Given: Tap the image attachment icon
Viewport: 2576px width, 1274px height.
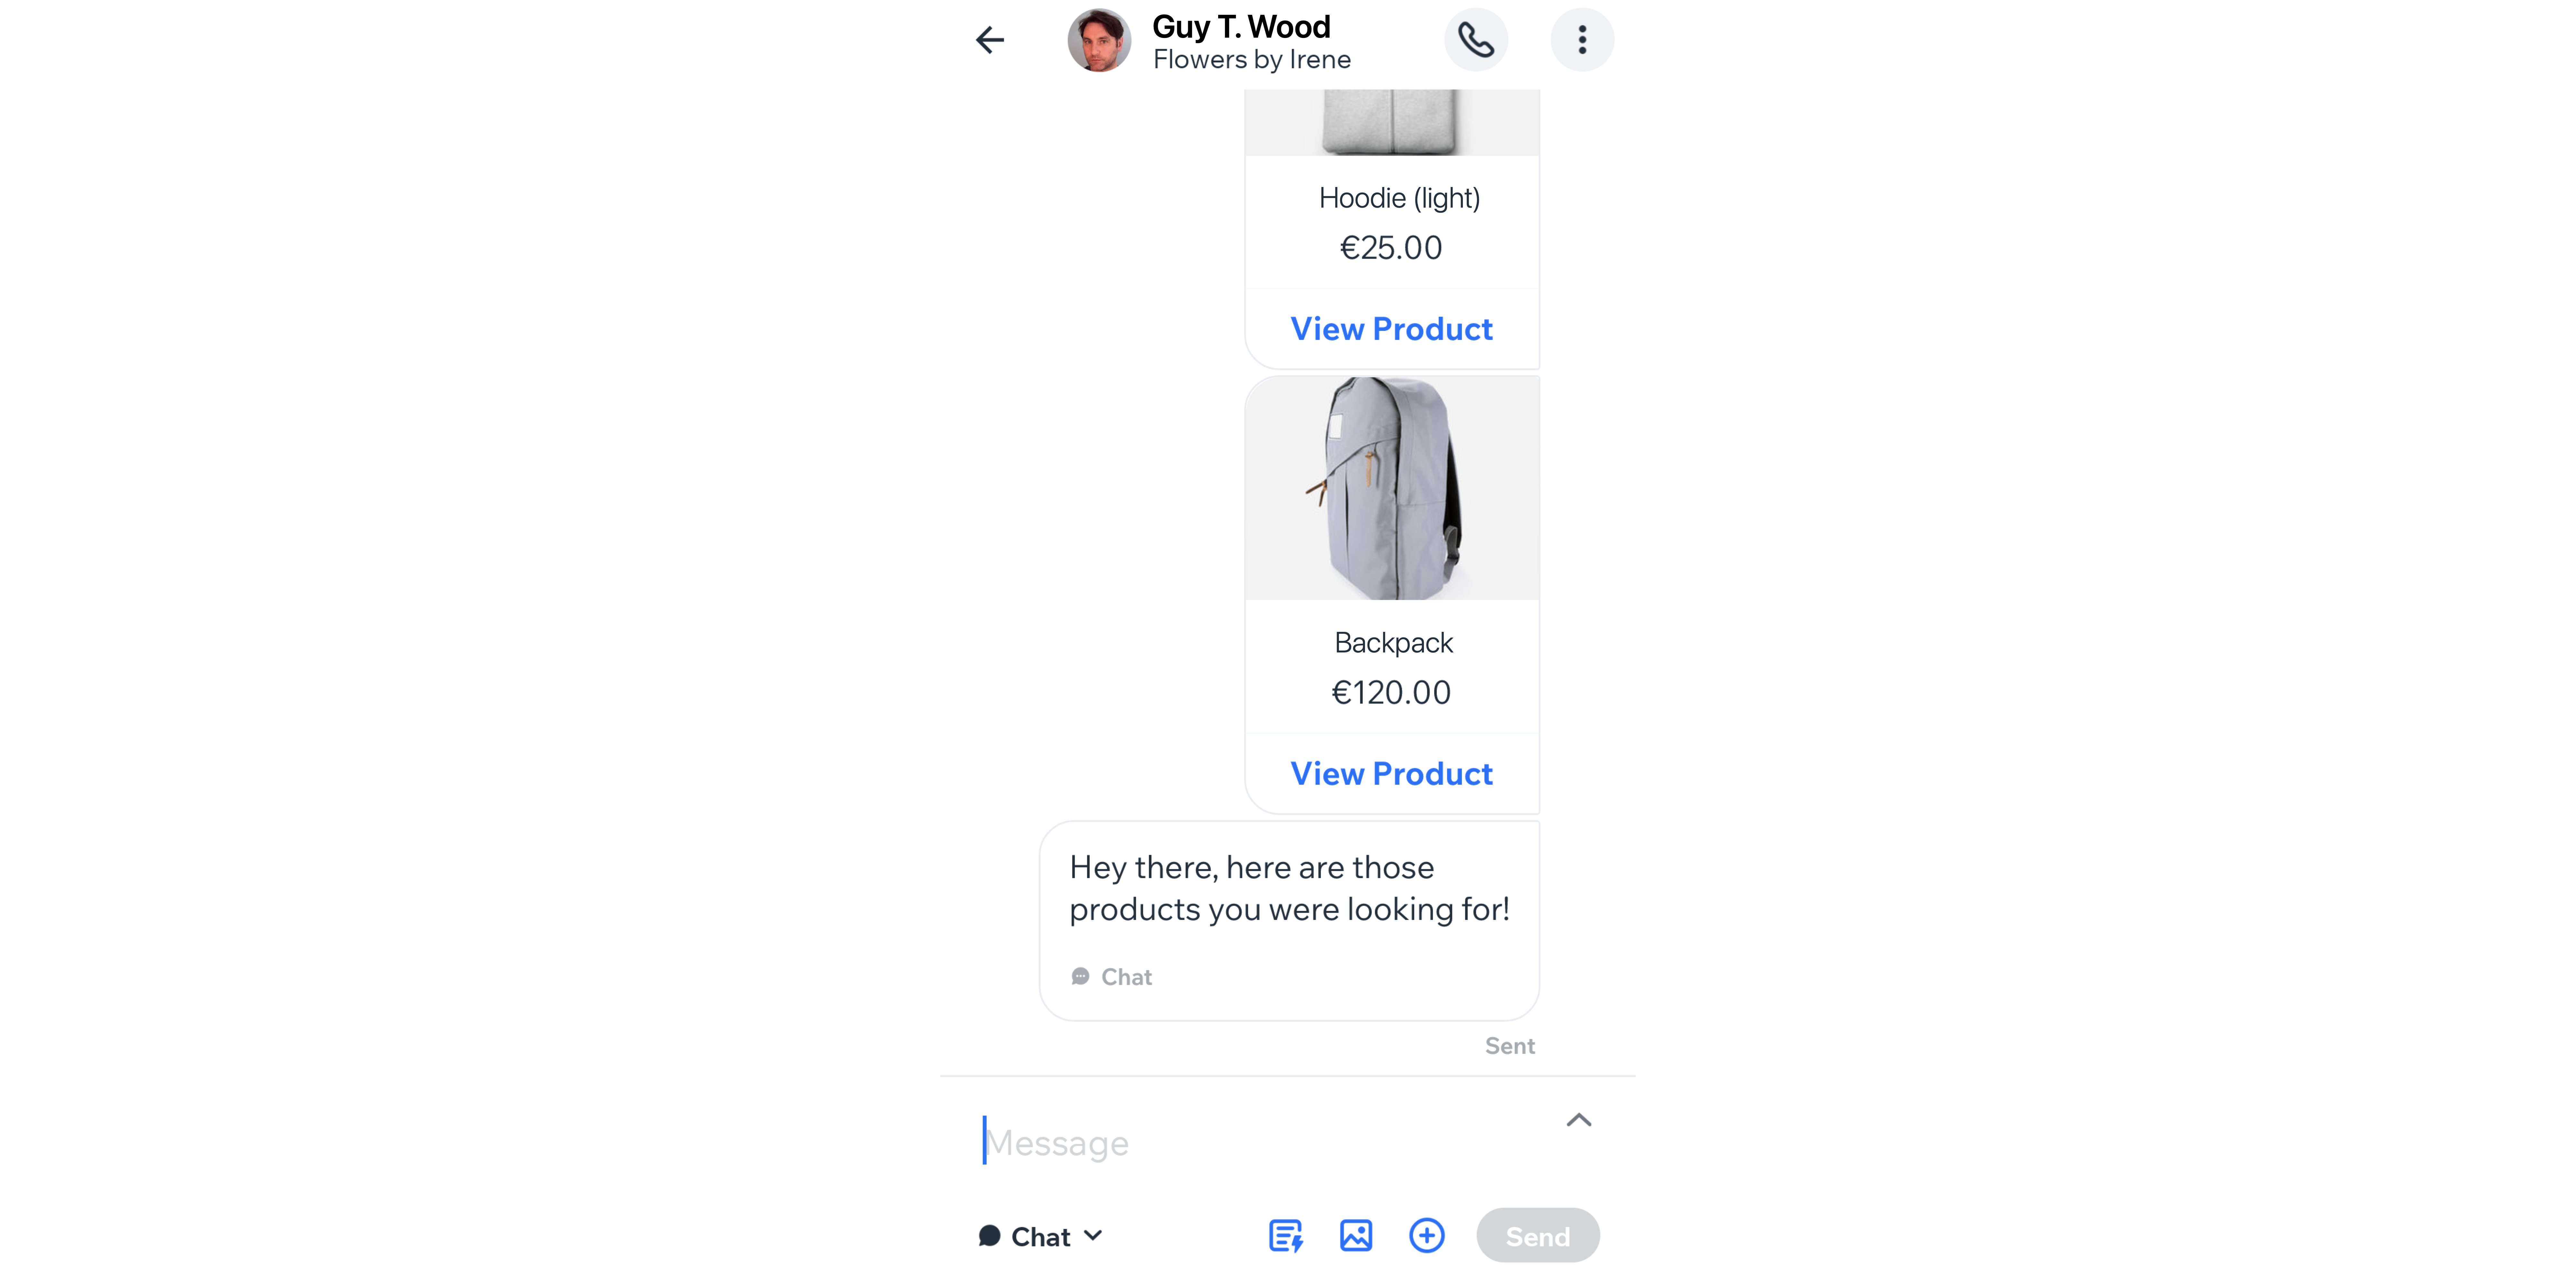Looking at the screenshot, I should coord(1355,1236).
